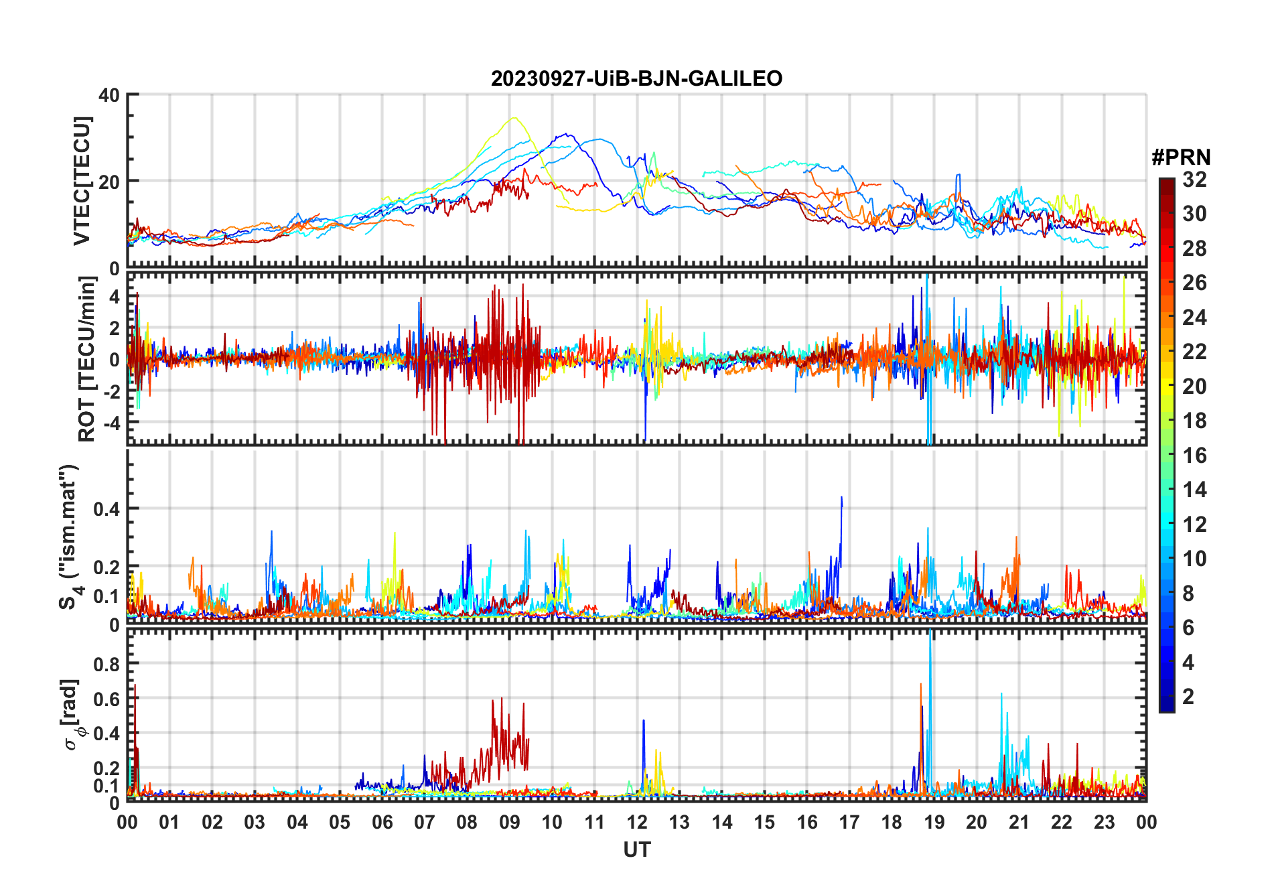The image size is (1274, 891).
Task: Click the sigma phi axis tick label 0.8
Action: (107, 664)
